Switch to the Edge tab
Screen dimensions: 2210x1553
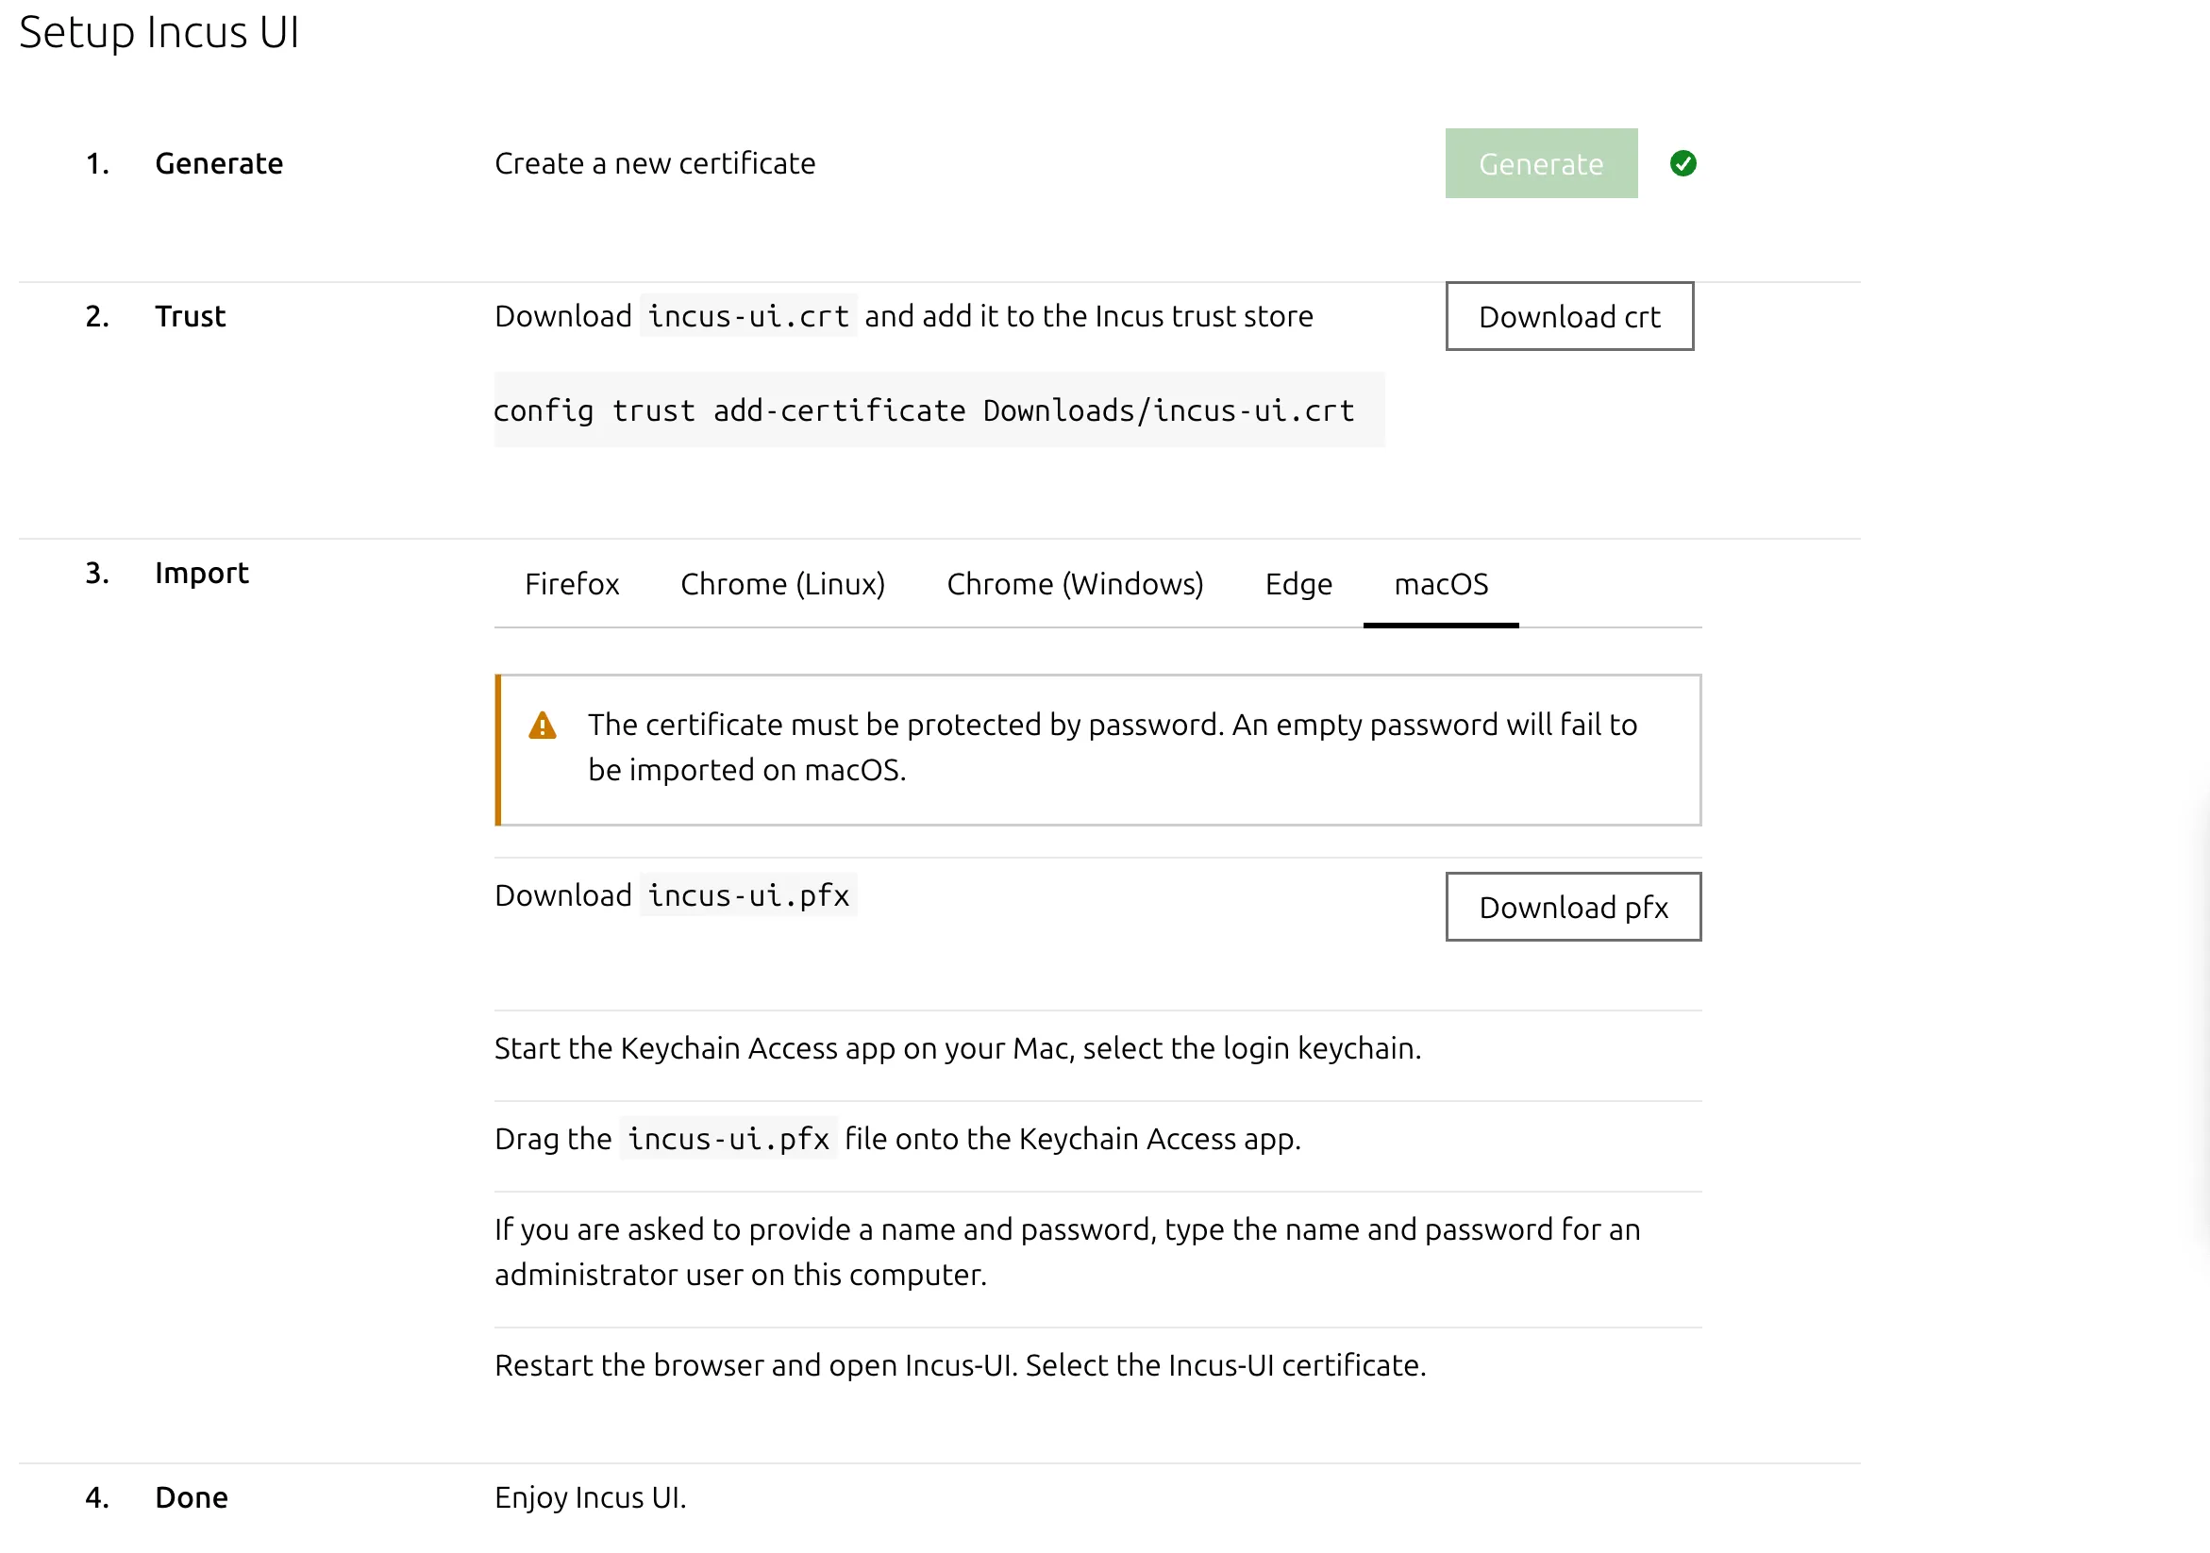click(x=1298, y=584)
